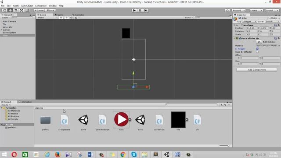The height and width of the screenshot is (158, 281).
Task: Collapse the Box Collider 2D component
Action: [234, 38]
